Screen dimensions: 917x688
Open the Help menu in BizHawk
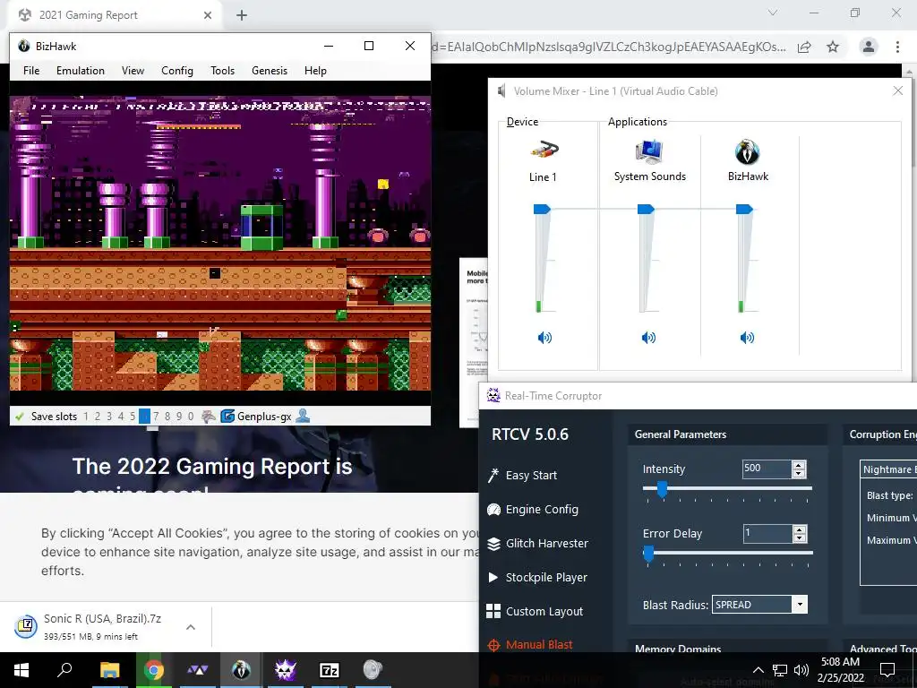click(315, 71)
